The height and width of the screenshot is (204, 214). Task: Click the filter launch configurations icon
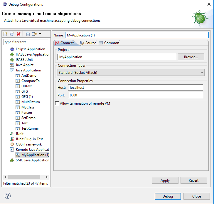coord(34,34)
